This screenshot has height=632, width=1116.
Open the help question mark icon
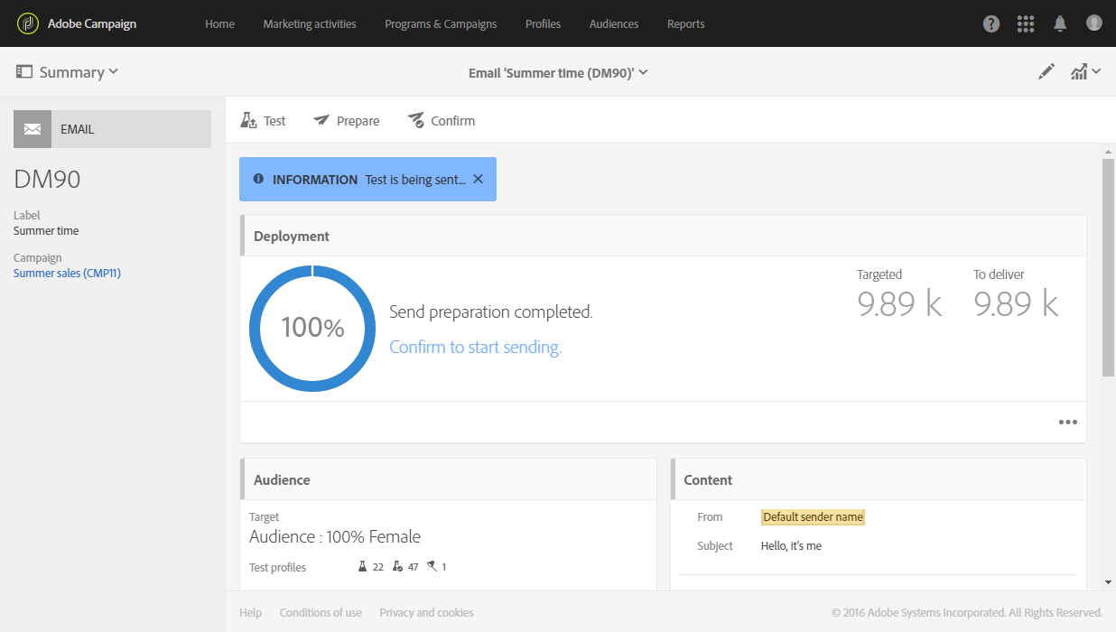click(x=991, y=24)
